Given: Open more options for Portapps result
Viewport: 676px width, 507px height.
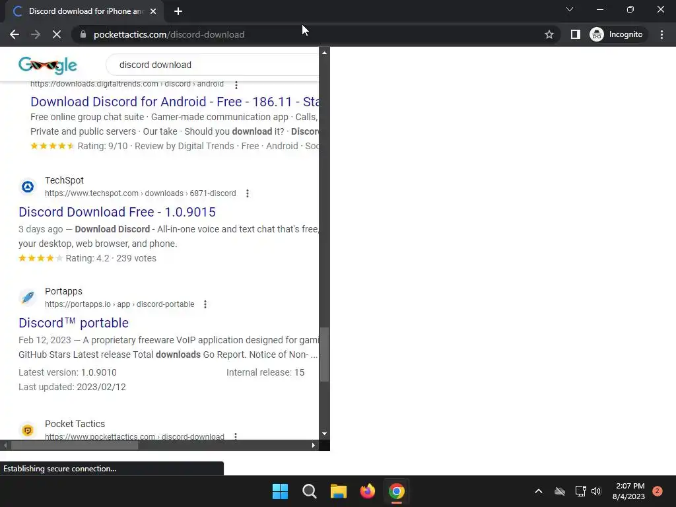Looking at the screenshot, I should (205, 304).
